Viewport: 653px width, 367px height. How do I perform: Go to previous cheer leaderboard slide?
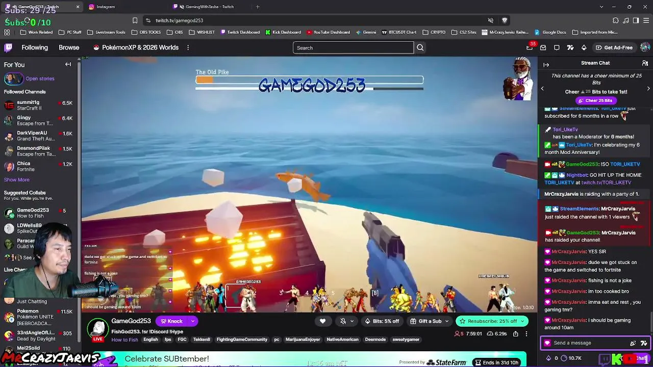point(542,88)
